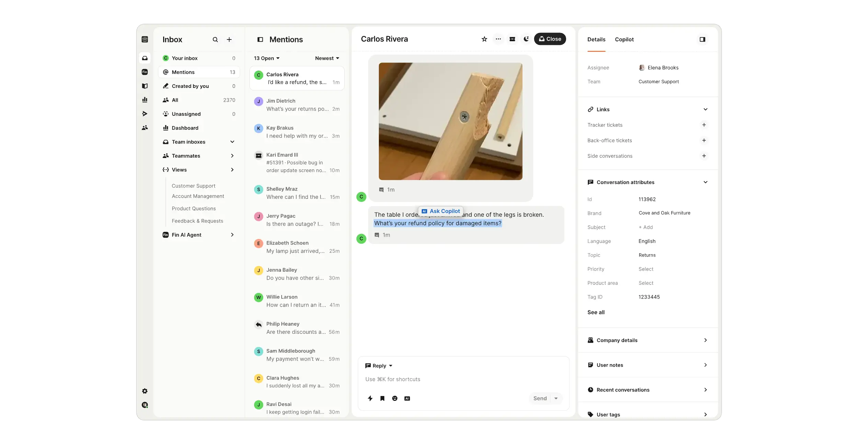Image resolution: width=847 pixels, height=441 pixels.
Task: Open the All conversations inbox
Action: 199,100
